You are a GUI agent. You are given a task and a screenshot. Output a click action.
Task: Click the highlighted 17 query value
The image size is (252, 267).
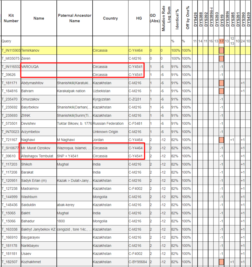tap(222, 41)
